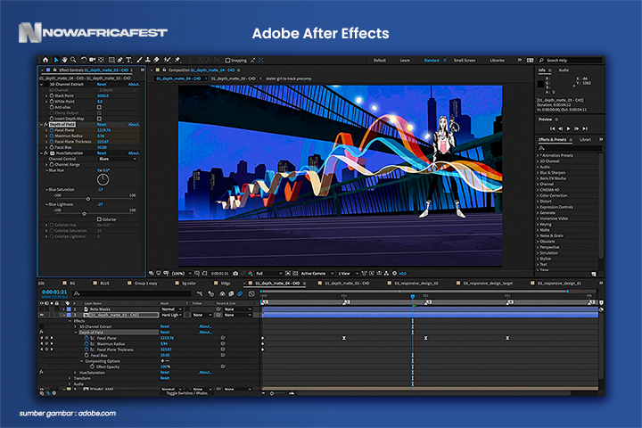
Task: Toggle the Anti-alias checkbox
Action: coord(99,107)
